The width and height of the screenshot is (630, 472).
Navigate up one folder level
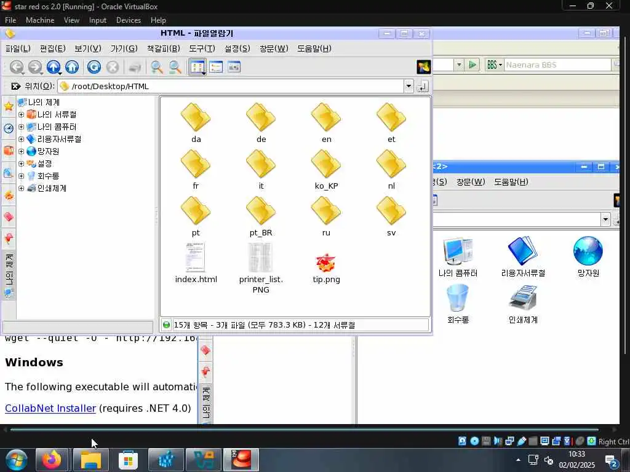click(54, 67)
